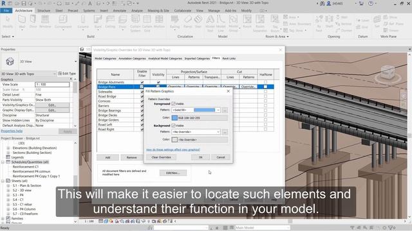This screenshot has height=231, width=412.
Task: Uncheck Background Visible checkbox
Action: 173,126
